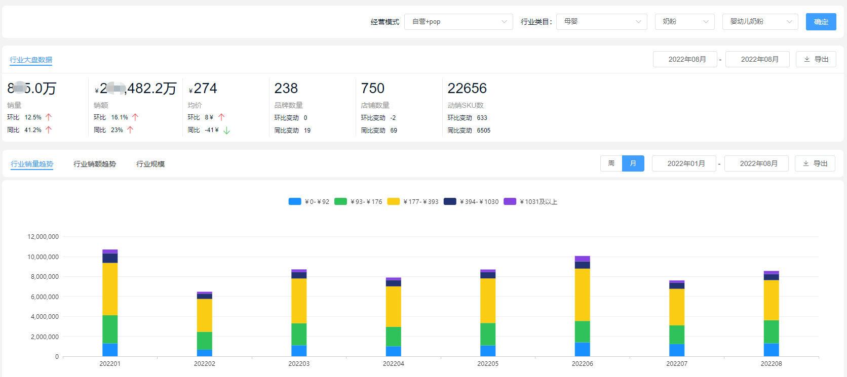Open the 经营模式 自营+pop dropdown
The width and height of the screenshot is (847, 377).
[x=458, y=22]
